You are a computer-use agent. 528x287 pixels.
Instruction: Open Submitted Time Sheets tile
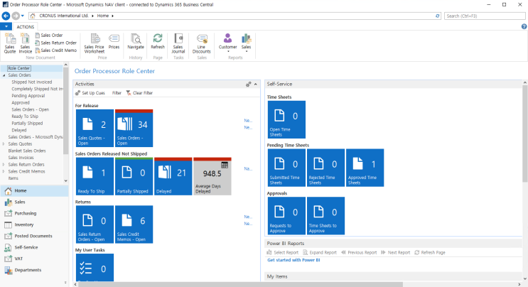(286, 168)
